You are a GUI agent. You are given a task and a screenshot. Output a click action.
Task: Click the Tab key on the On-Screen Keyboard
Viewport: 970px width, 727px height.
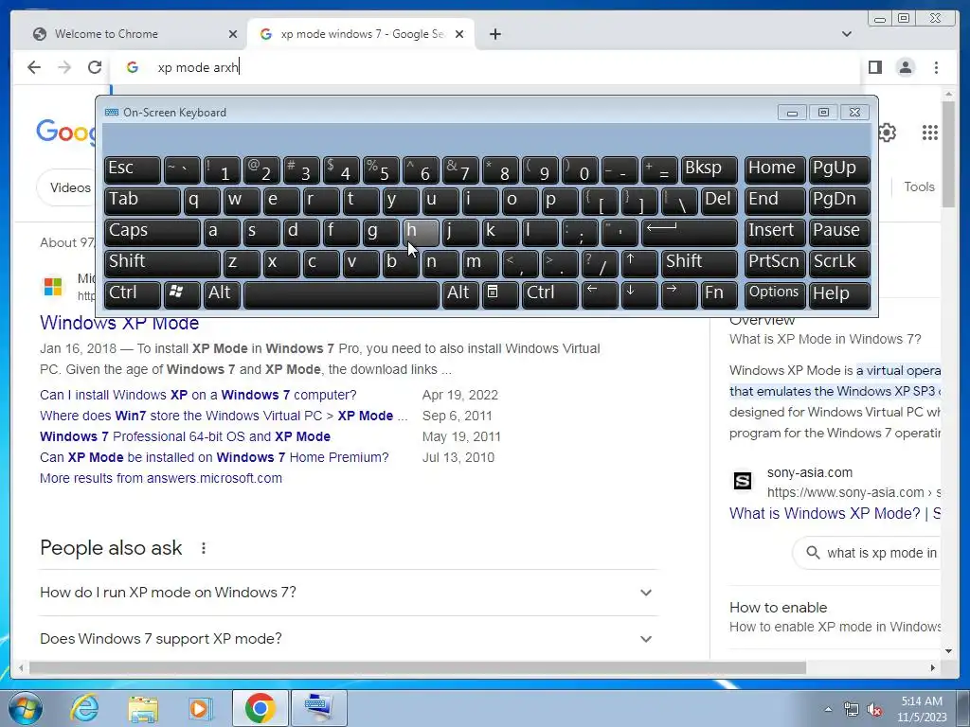(x=142, y=201)
